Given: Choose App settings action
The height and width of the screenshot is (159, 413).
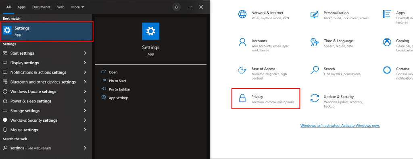Looking at the screenshot, I should click(x=119, y=98).
